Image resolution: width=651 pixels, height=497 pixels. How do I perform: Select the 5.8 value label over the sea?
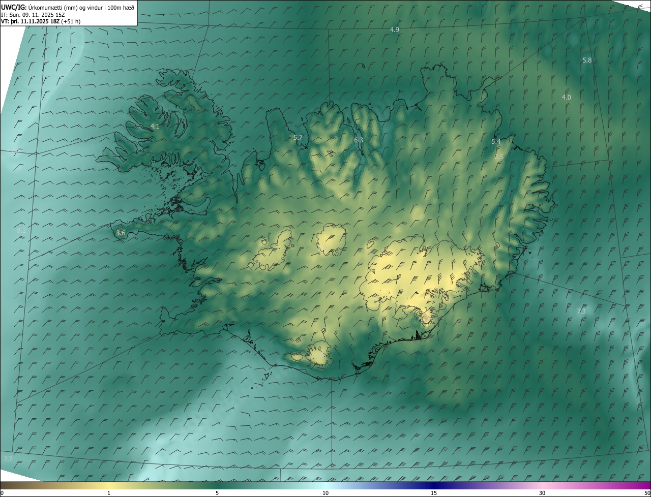587,60
